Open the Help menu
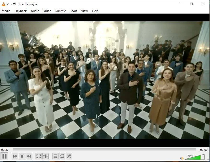 tap(95, 11)
